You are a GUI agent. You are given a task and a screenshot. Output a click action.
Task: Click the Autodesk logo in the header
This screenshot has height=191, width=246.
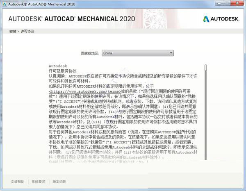coord(221,19)
